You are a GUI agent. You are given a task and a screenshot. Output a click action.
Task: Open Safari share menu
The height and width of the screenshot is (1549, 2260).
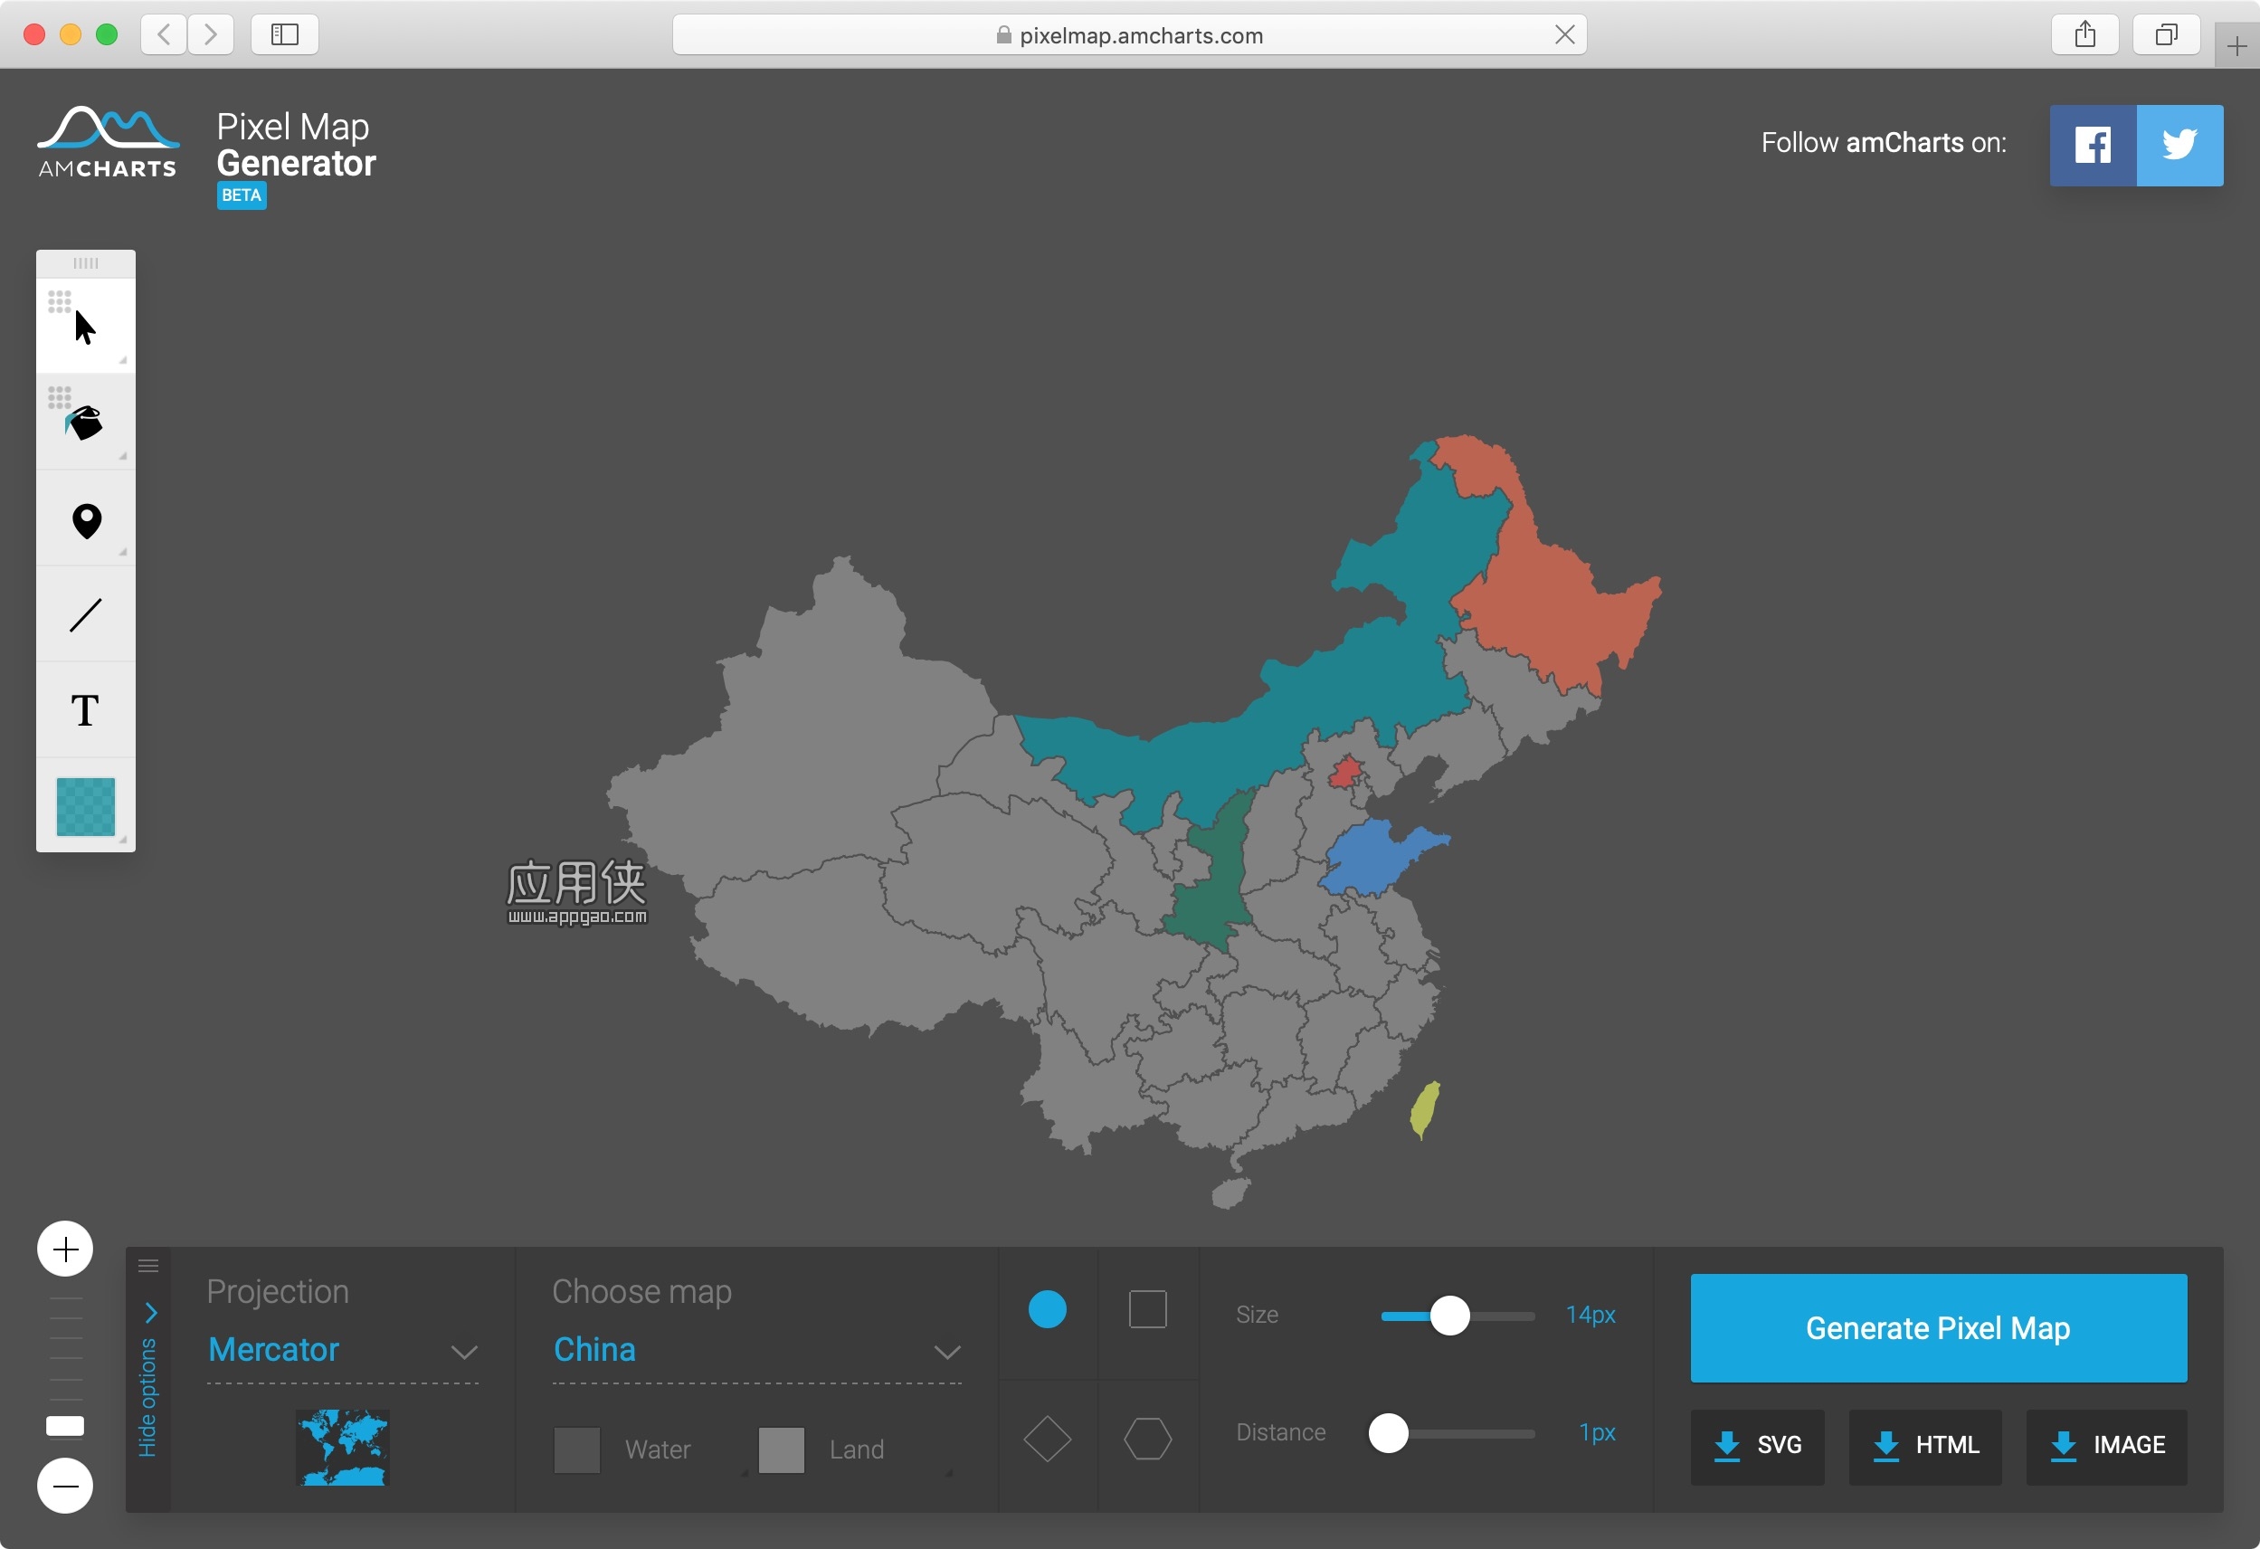coord(2085,35)
